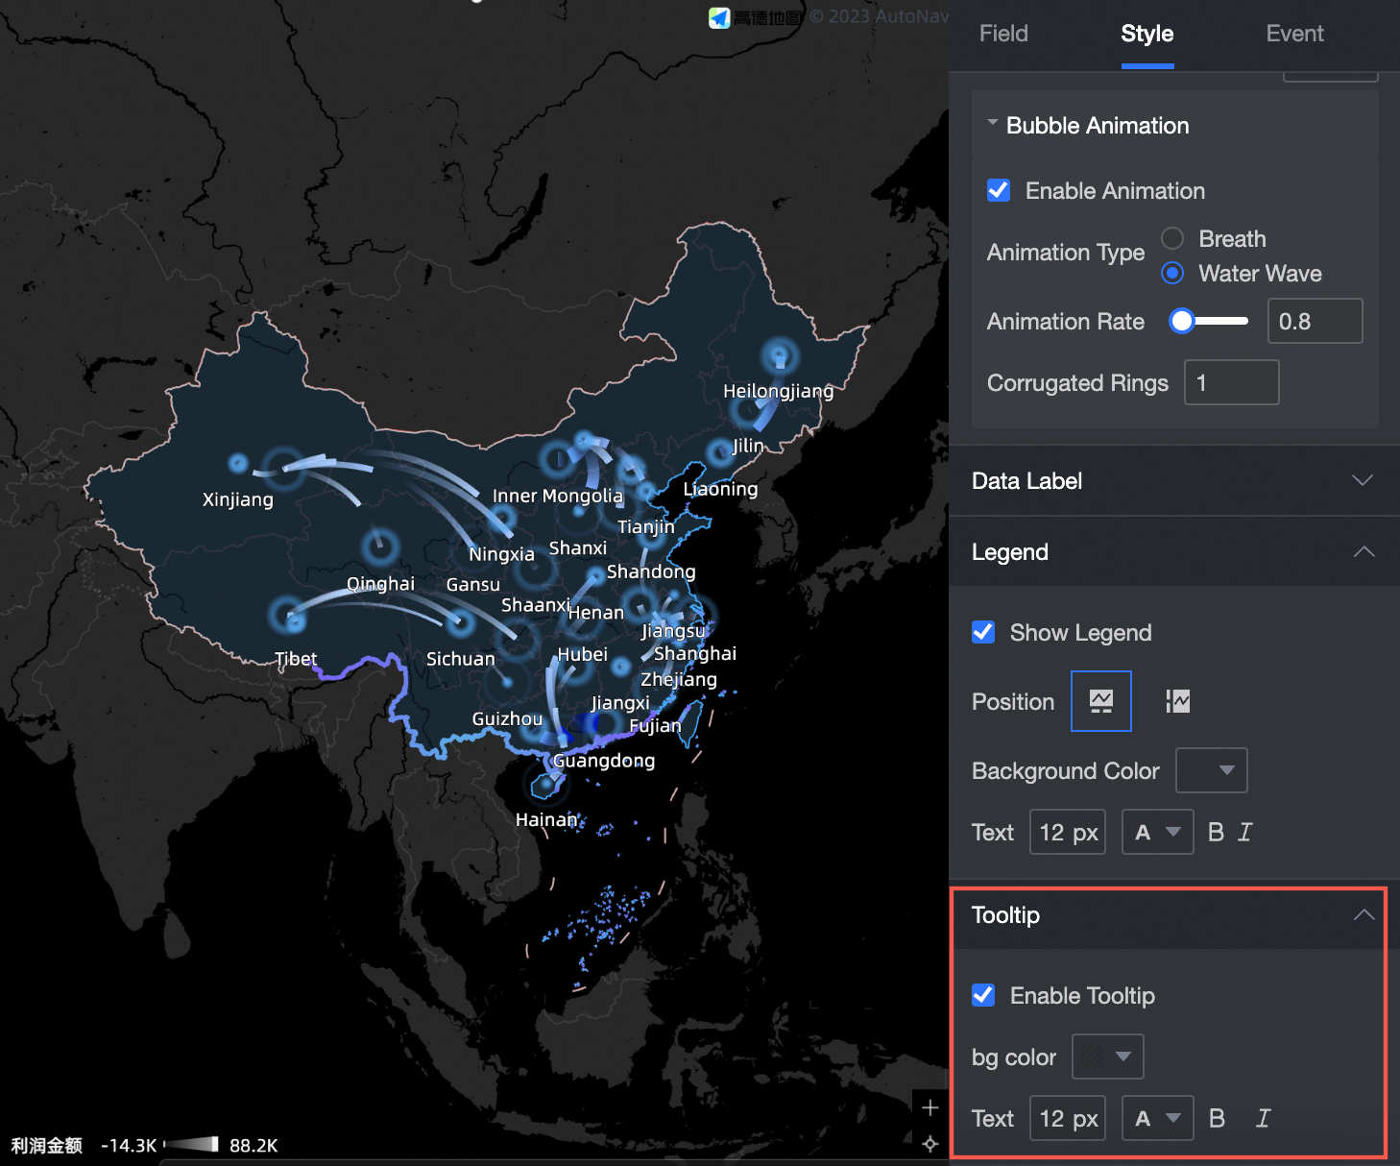
Task: Select the bottom legend position icon
Action: tap(1100, 700)
